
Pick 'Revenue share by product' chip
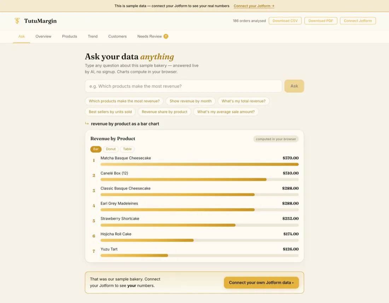(164, 112)
